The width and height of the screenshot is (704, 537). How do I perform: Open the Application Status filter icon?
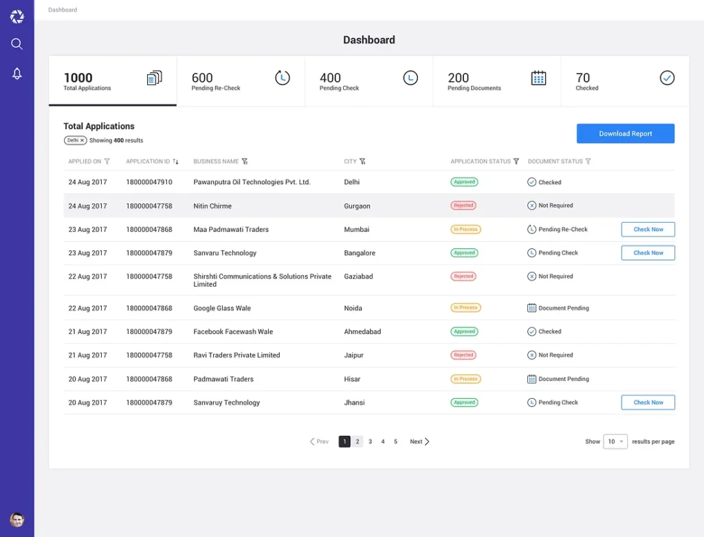(x=516, y=162)
